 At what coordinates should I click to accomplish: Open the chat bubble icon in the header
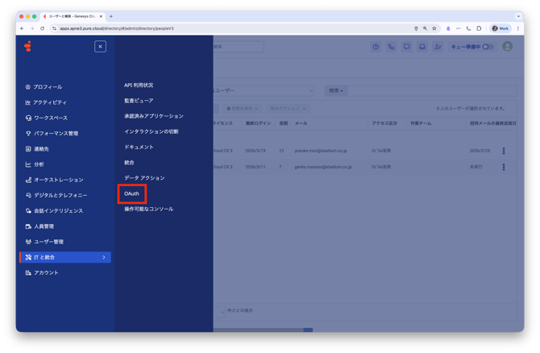tap(407, 47)
